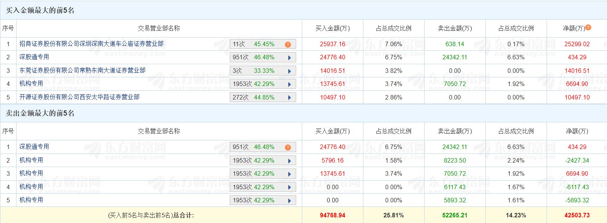Viewport: 607px width, 223px height.
Task: Expand arrow for buy-table 机构专用 row 4
Action: click(x=289, y=84)
